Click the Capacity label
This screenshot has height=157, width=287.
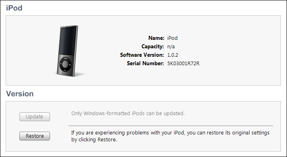click(153, 47)
